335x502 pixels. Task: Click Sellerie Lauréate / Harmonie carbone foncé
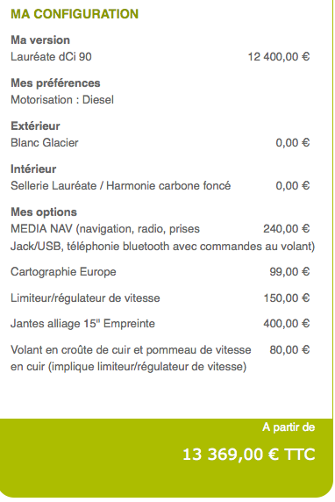pyautogui.click(x=121, y=185)
